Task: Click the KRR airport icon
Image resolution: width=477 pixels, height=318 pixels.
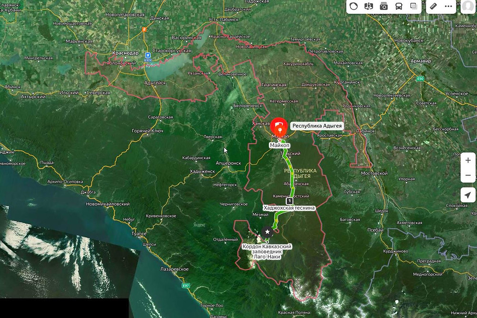Action: point(148,55)
